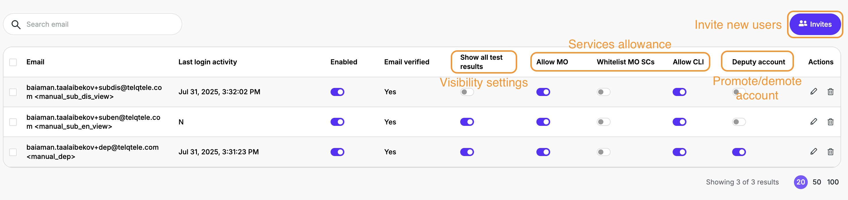Turn off Deputy account for manual_dep
This screenshot has width=848, height=200.
point(739,152)
